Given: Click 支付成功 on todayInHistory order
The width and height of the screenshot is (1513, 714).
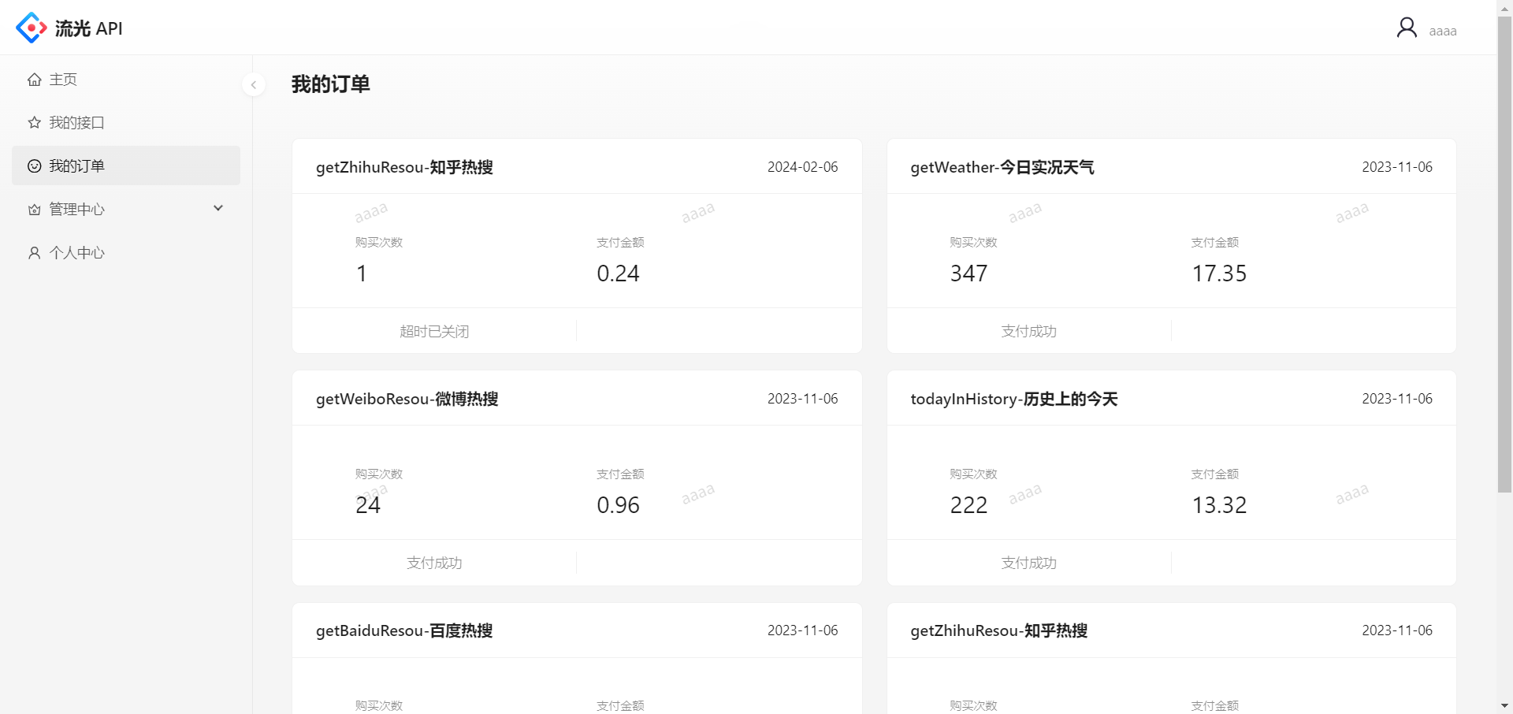Looking at the screenshot, I should click(x=1028, y=563).
